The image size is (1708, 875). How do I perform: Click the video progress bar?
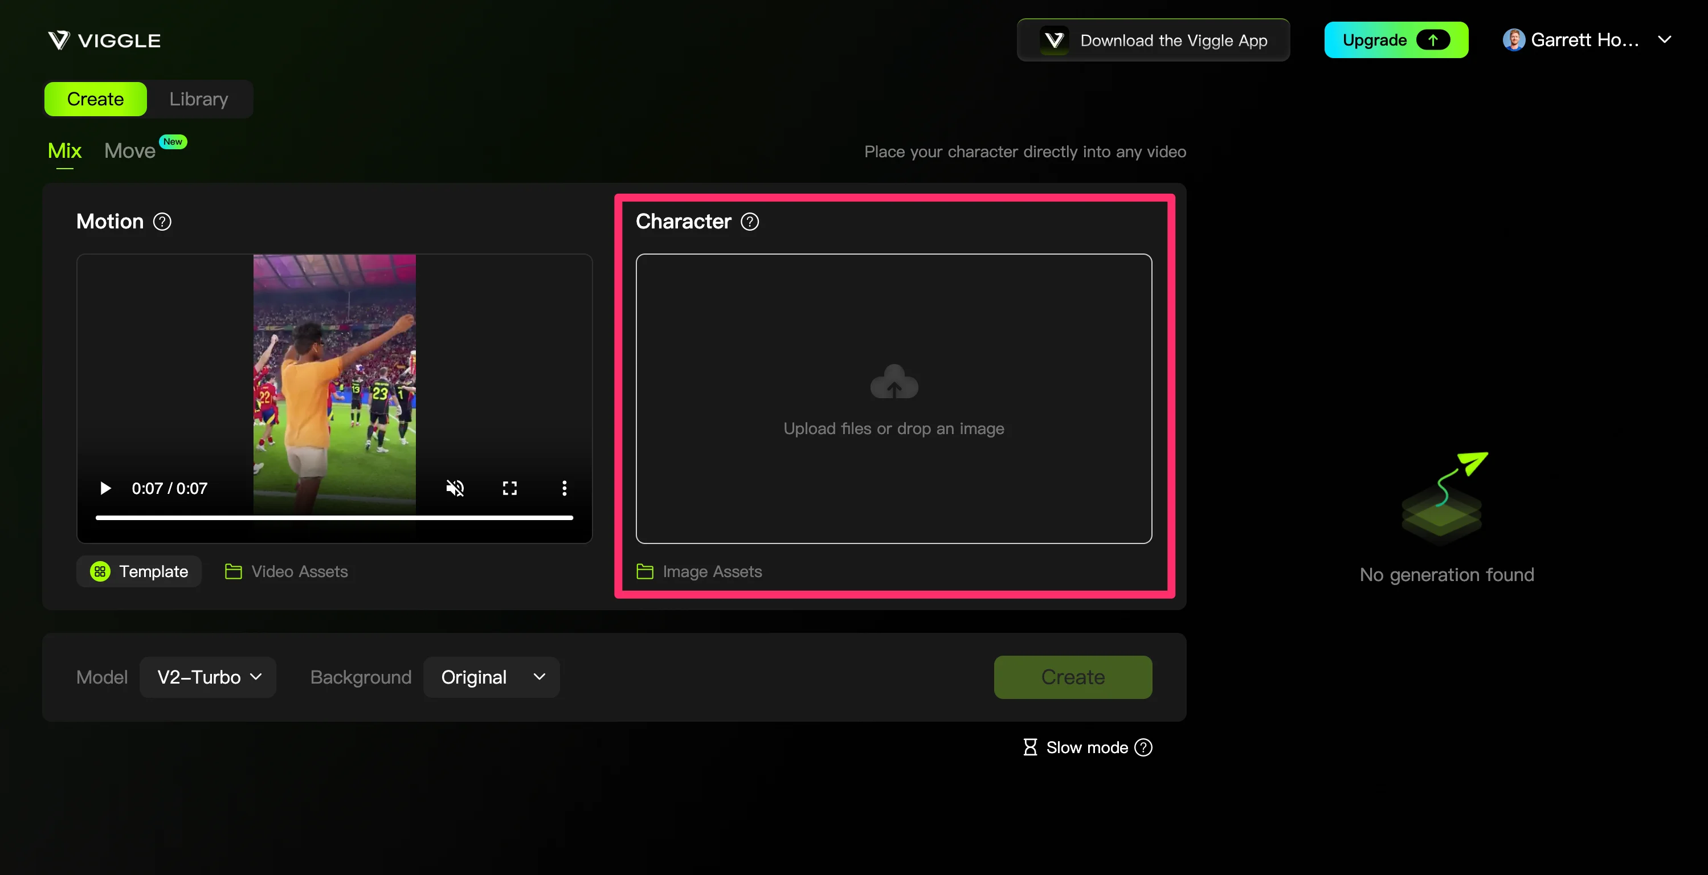pos(334,518)
